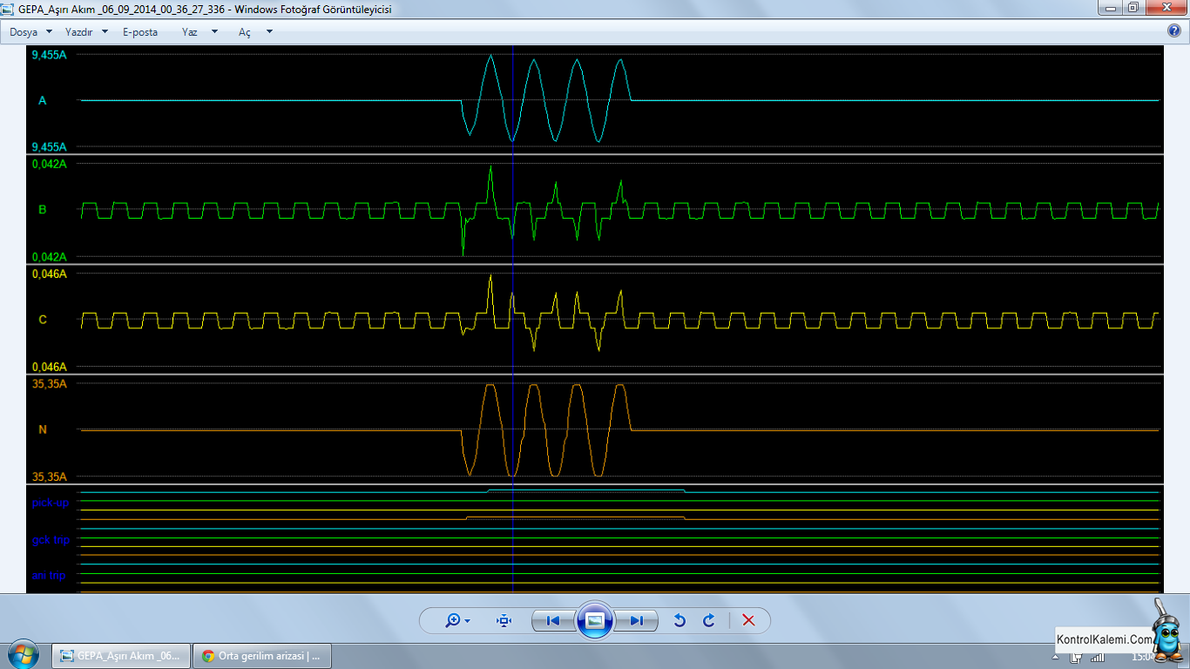Click the channel N label
1190x669 pixels.
43,429
